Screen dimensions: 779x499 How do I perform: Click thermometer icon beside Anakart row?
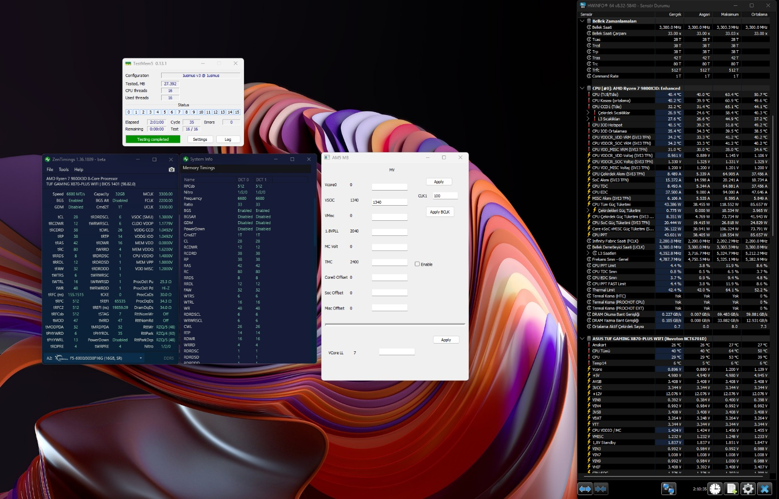pyautogui.click(x=589, y=345)
